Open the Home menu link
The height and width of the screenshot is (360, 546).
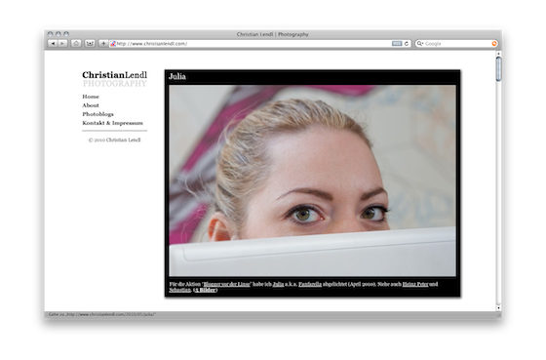(91, 97)
